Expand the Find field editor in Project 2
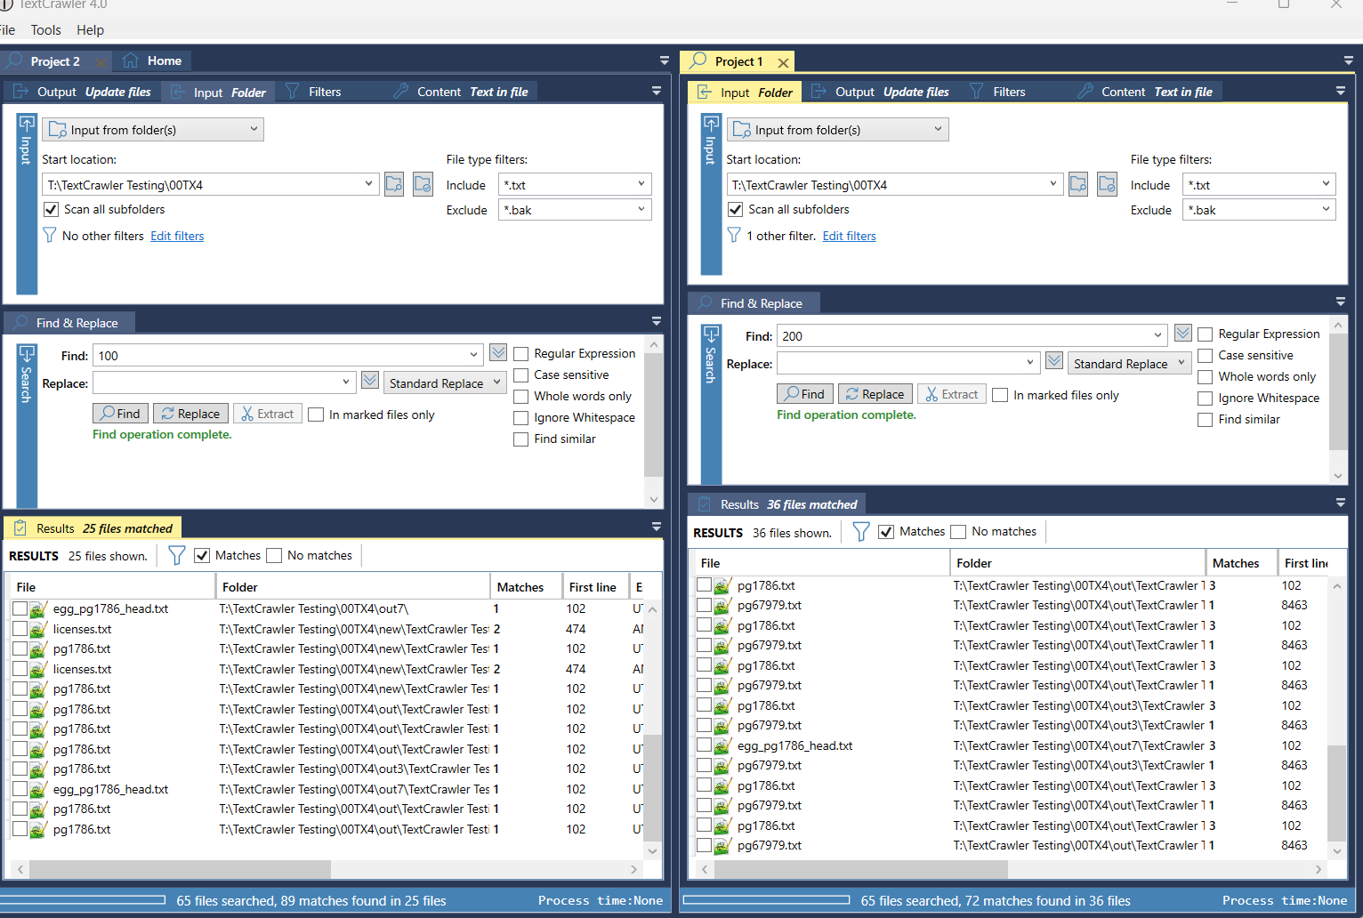Image resolution: width=1363 pixels, height=918 pixels. 498,353
